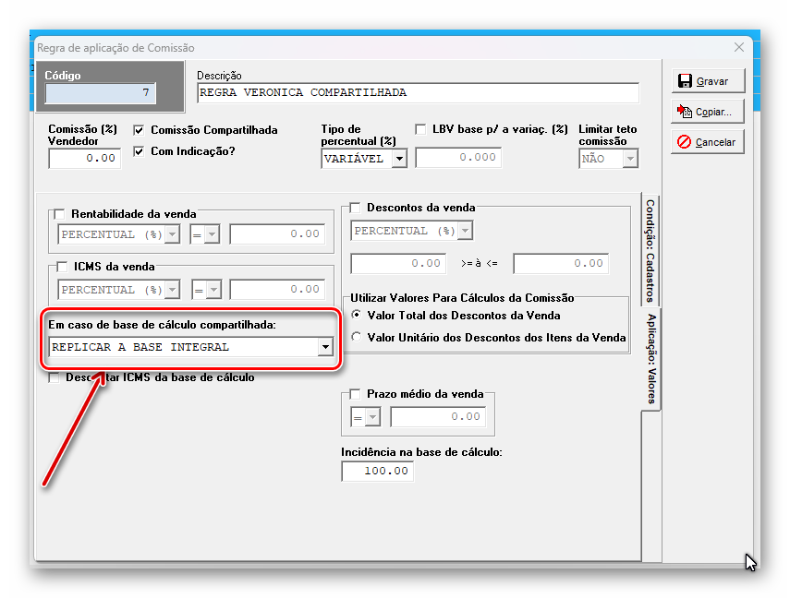Open the Limitar teto comissão dropdown
790x598 pixels.
(630, 159)
